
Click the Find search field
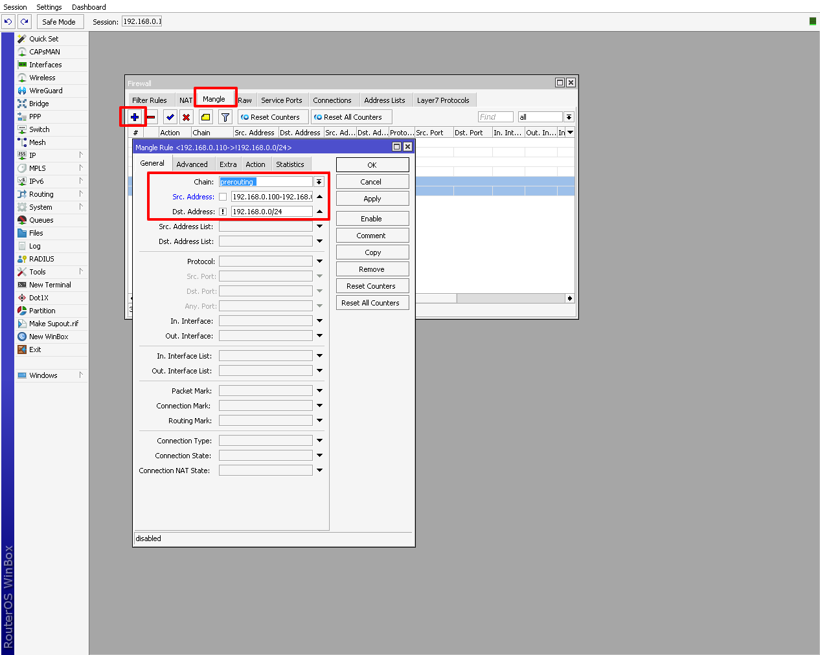(x=495, y=117)
